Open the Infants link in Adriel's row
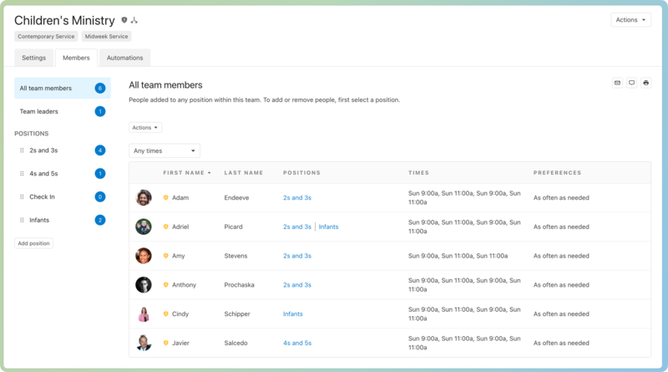The height and width of the screenshot is (372, 668). [328, 227]
